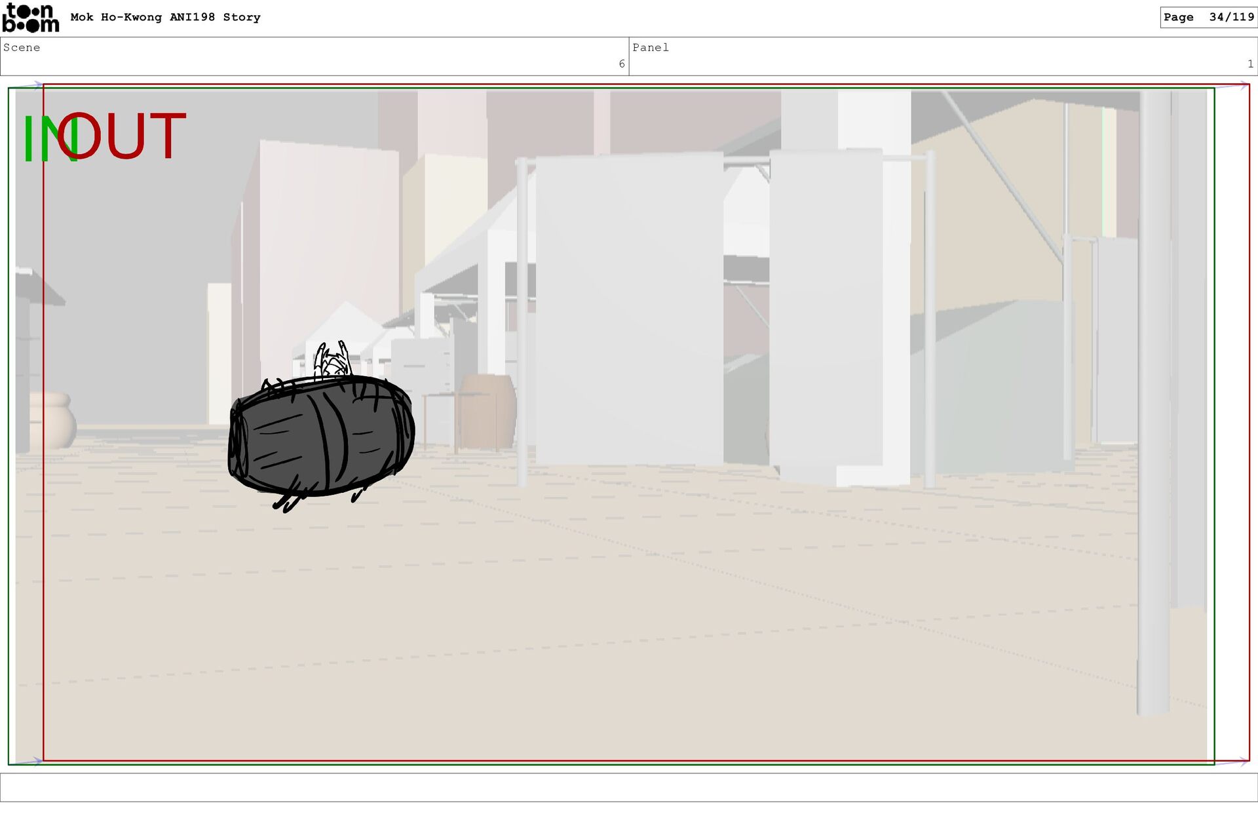Click the scene number 6 field
Screen dimensions: 1258x814
pyautogui.click(x=621, y=64)
